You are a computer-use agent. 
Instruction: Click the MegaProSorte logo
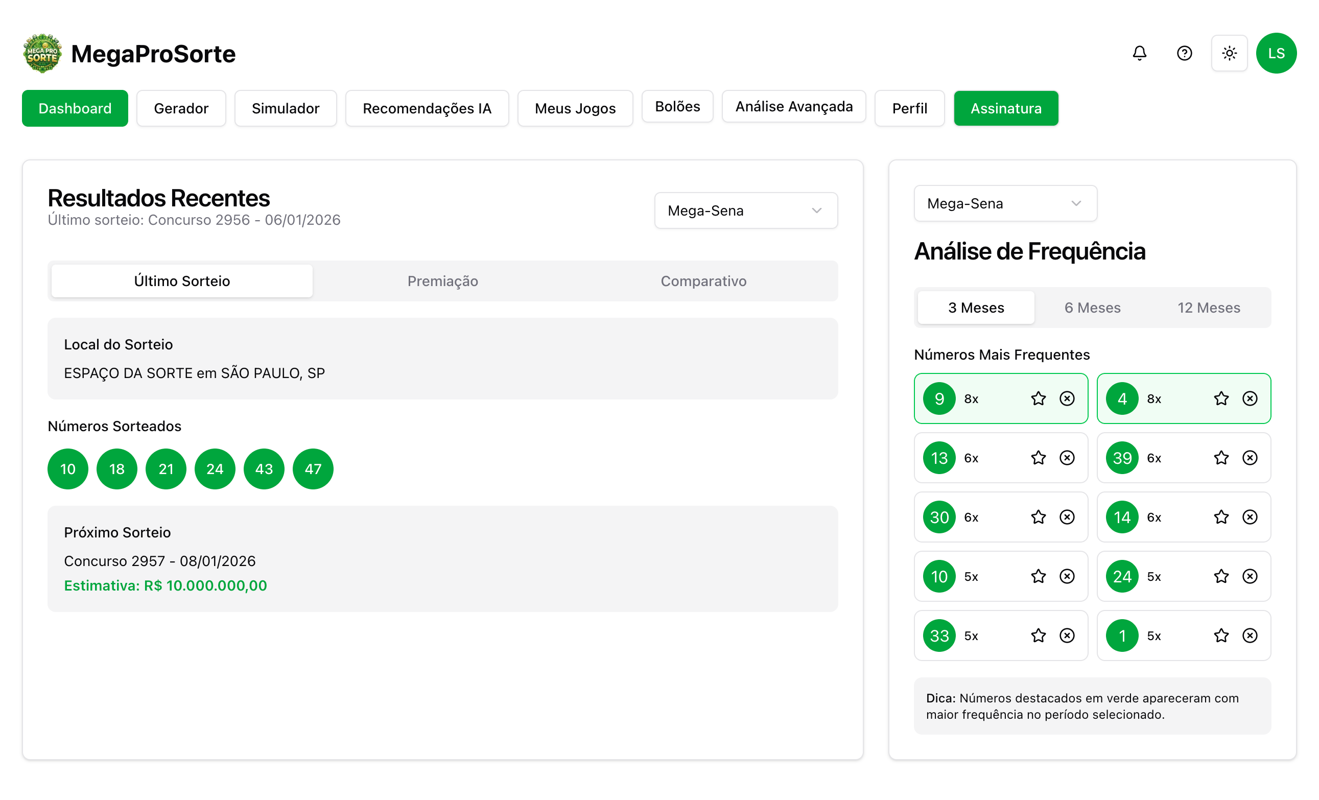click(42, 54)
